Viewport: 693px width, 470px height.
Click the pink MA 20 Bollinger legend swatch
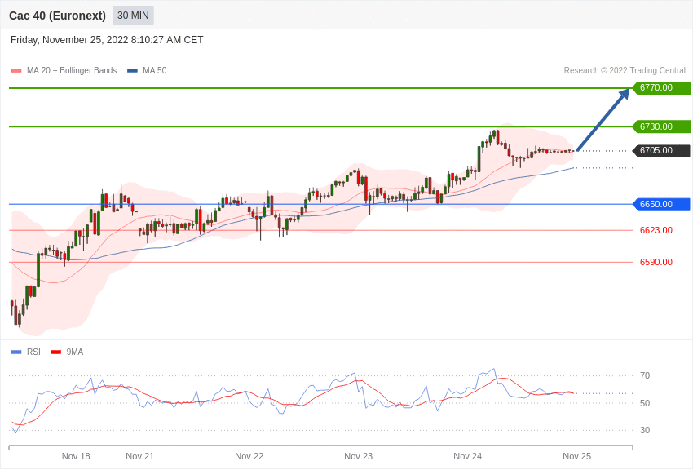coord(16,71)
